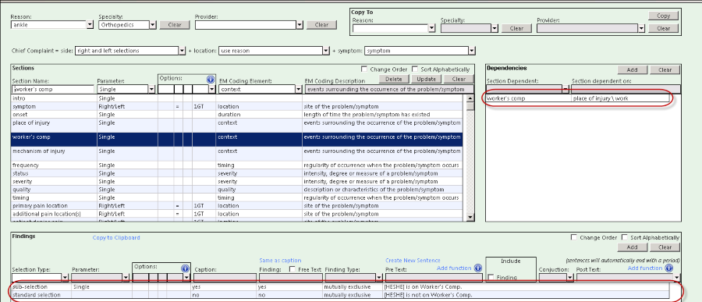Click Add function link above Post Text
Screen dimensions: 702x302
point(645,268)
